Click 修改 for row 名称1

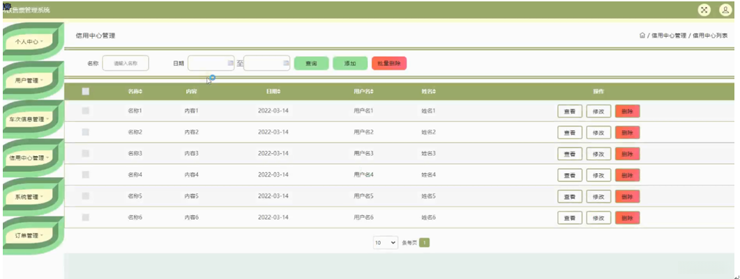click(598, 111)
